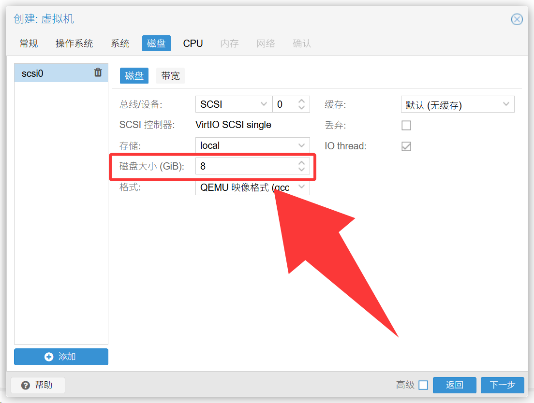Viewport: 534px width, 403px height.
Task: Go to the 操作系统 tab
Action: pos(74,43)
